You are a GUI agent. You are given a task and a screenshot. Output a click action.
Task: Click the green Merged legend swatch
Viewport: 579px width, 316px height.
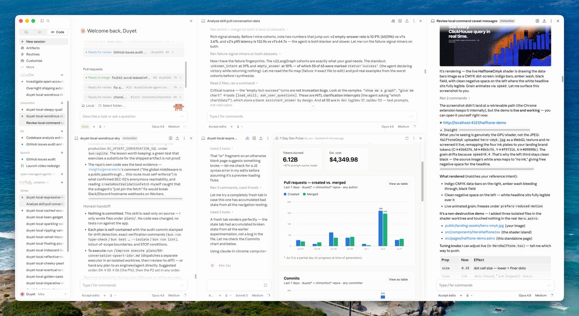click(304, 194)
